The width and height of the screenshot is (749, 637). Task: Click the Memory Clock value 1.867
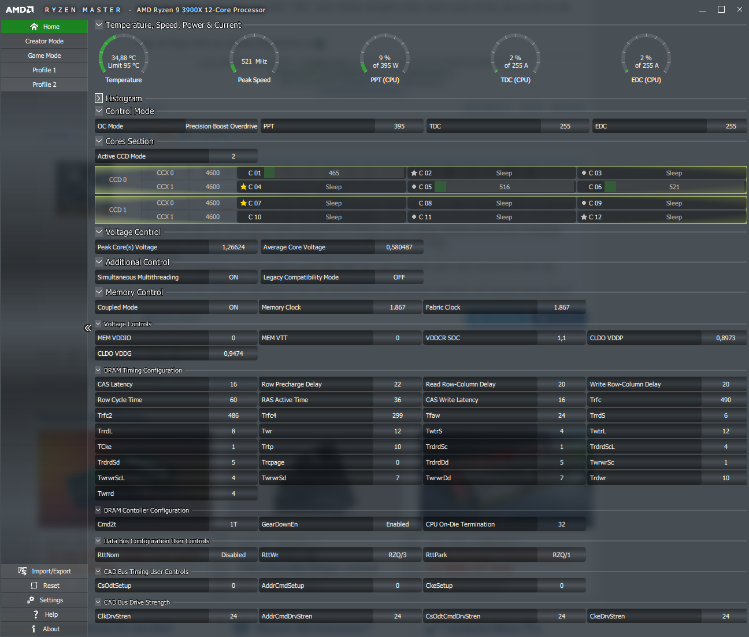(x=398, y=307)
